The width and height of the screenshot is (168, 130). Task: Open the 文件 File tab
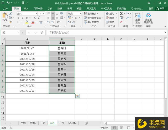6,9
